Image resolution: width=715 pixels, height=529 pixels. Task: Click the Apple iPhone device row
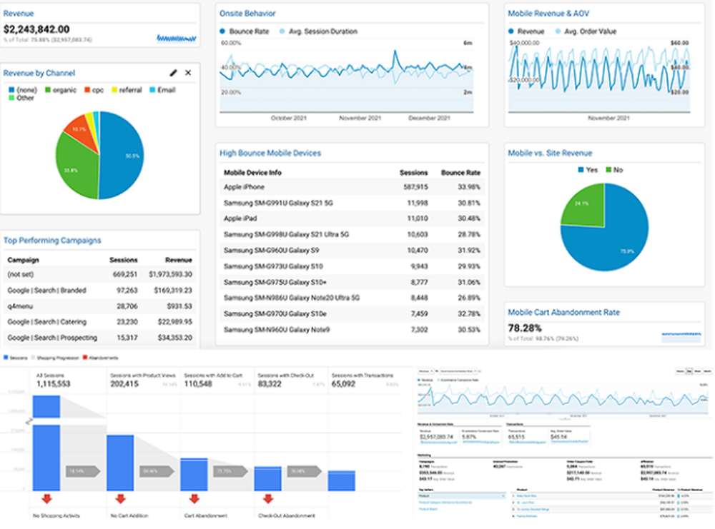[x=352, y=187]
